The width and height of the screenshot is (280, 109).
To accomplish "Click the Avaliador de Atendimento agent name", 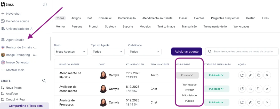I will pyautogui.click(x=68, y=89).
